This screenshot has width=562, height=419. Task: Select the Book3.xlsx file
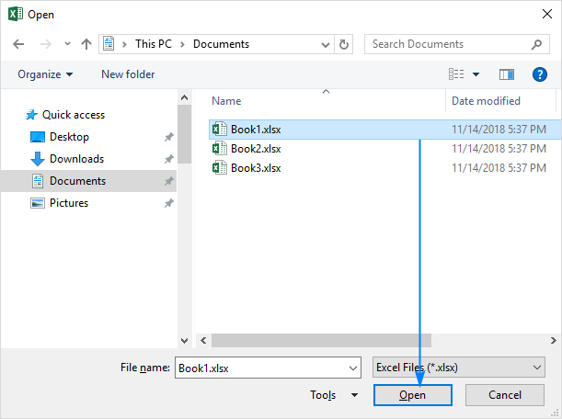(x=255, y=167)
